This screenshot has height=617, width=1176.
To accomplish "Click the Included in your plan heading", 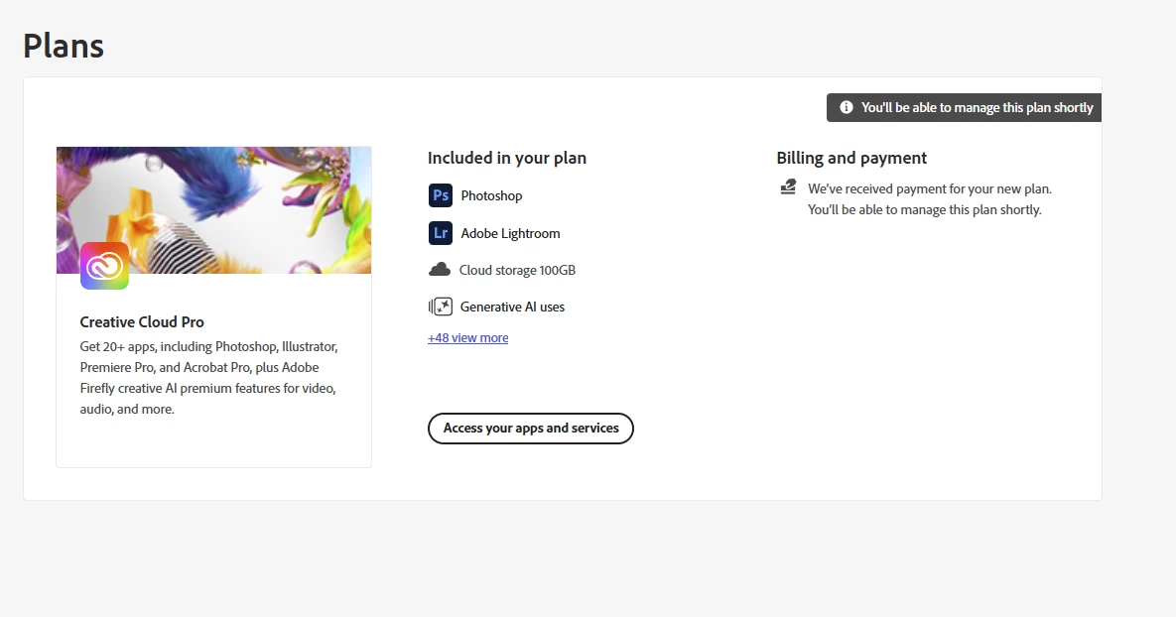I will click(x=507, y=158).
